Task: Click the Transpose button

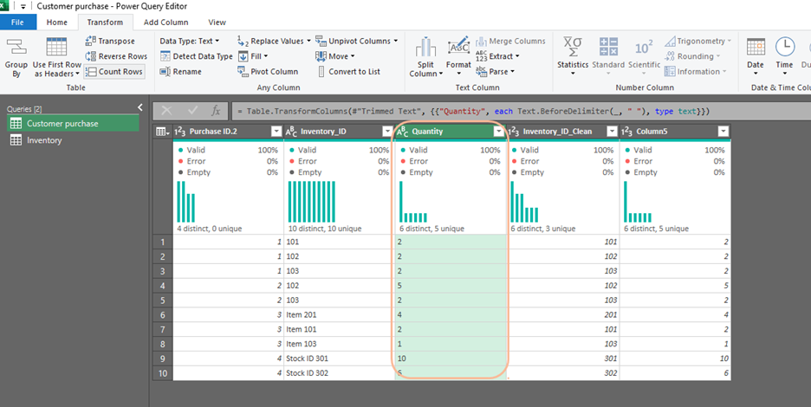Action: tap(110, 41)
